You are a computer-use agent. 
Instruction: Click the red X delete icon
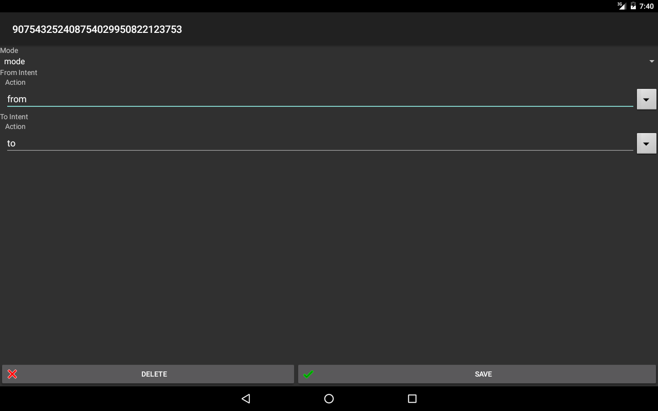pyautogui.click(x=12, y=374)
